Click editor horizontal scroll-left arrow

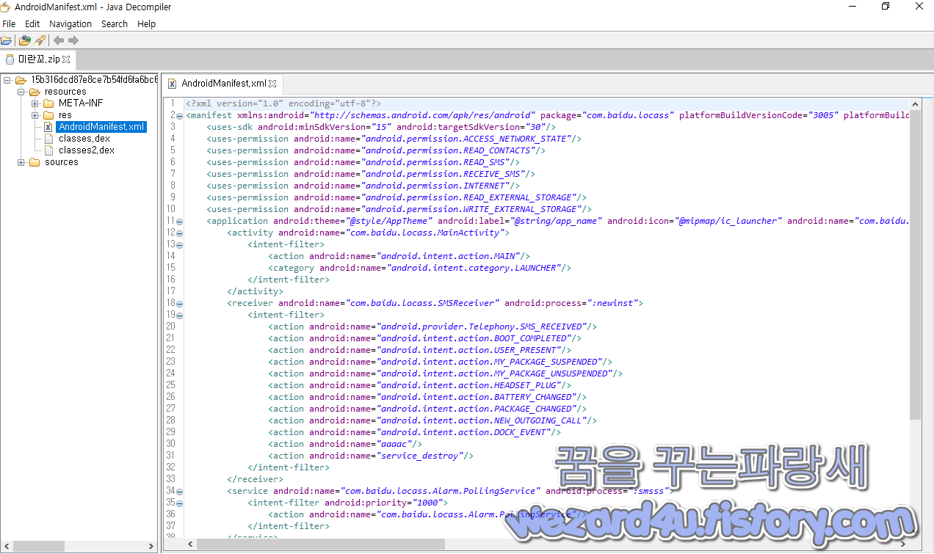tap(190, 544)
